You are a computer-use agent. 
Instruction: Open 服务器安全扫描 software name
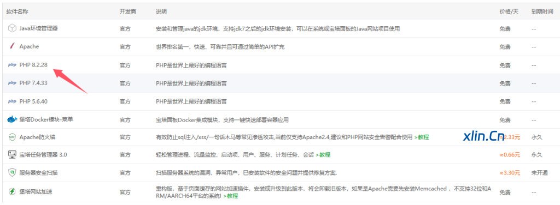click(39, 173)
